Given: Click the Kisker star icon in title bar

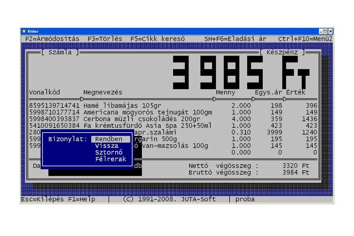Looking at the screenshot, I should tap(24, 31).
